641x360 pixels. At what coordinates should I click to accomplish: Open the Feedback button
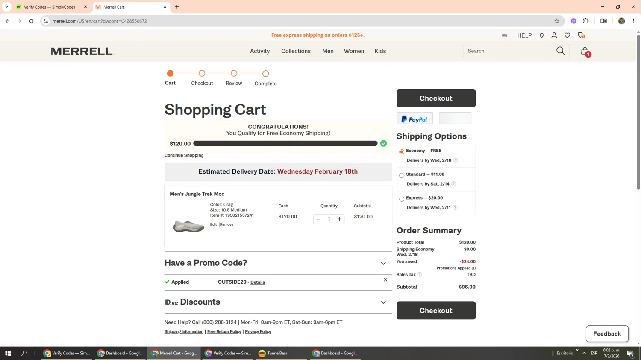[607, 334]
